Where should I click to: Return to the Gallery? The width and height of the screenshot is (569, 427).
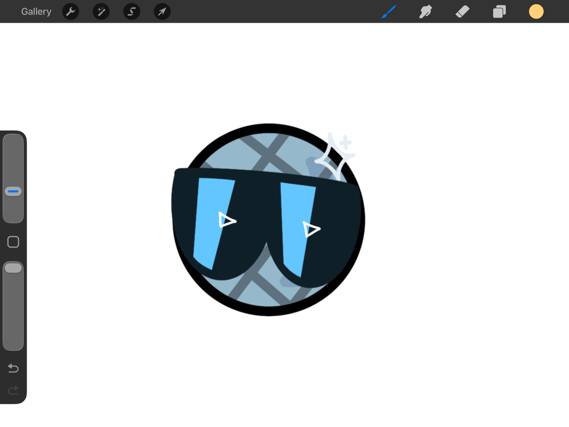coord(36,11)
